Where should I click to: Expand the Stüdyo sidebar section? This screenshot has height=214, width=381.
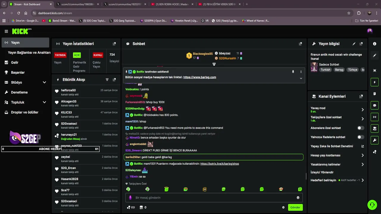(x=44, y=82)
